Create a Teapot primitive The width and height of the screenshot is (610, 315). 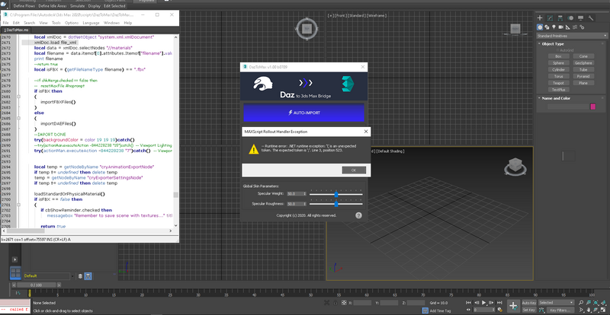click(558, 83)
